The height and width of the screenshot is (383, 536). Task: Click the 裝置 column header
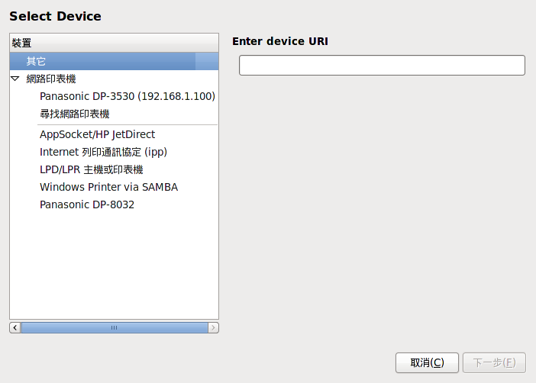coord(115,43)
